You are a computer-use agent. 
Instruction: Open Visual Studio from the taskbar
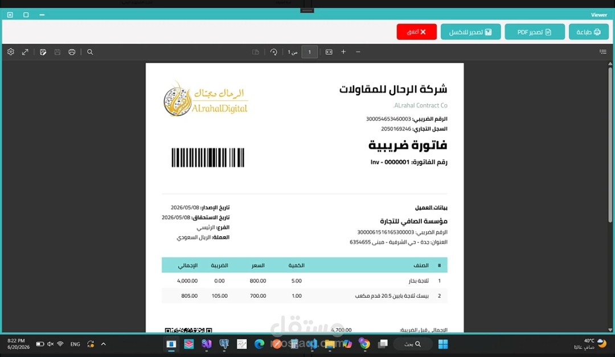point(207,344)
